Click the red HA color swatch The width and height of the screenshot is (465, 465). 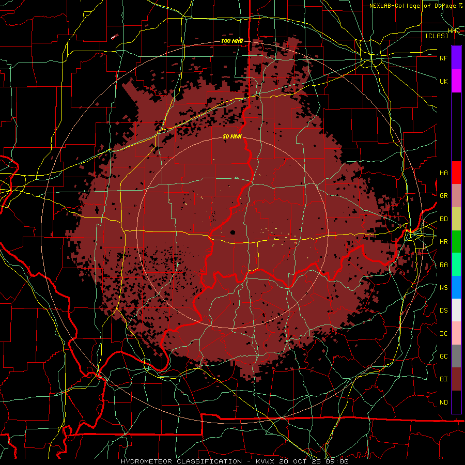coord(456,173)
